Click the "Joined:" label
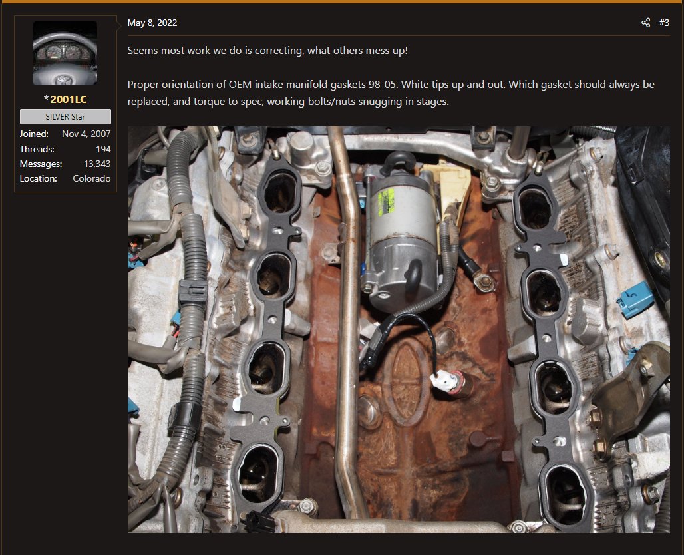The image size is (684, 555). click(34, 134)
